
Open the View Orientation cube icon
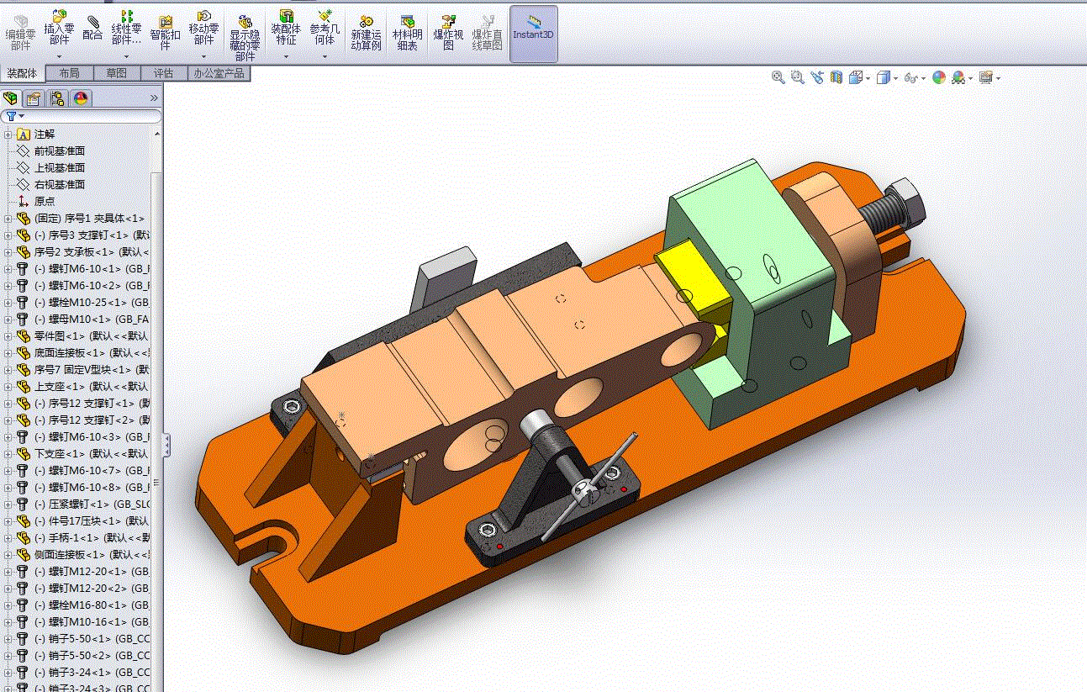pyautogui.click(x=856, y=77)
